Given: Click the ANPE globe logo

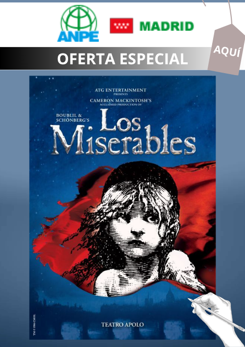Looking at the screenshot, I should [x=78, y=23].
